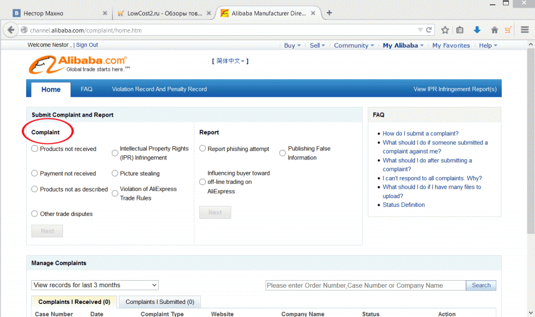This screenshot has height=317, width=535.
Task: Expand the Sell dropdown menu
Action: point(317,45)
